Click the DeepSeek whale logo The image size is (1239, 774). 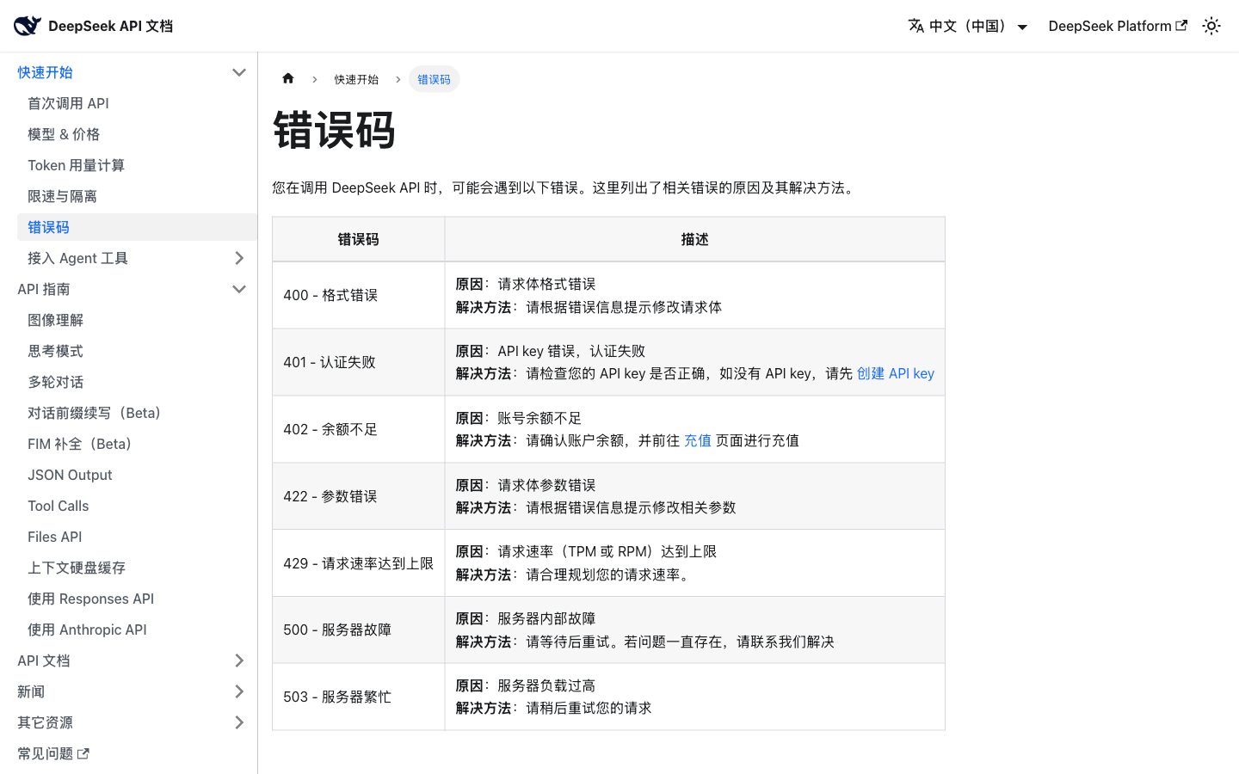tap(28, 26)
